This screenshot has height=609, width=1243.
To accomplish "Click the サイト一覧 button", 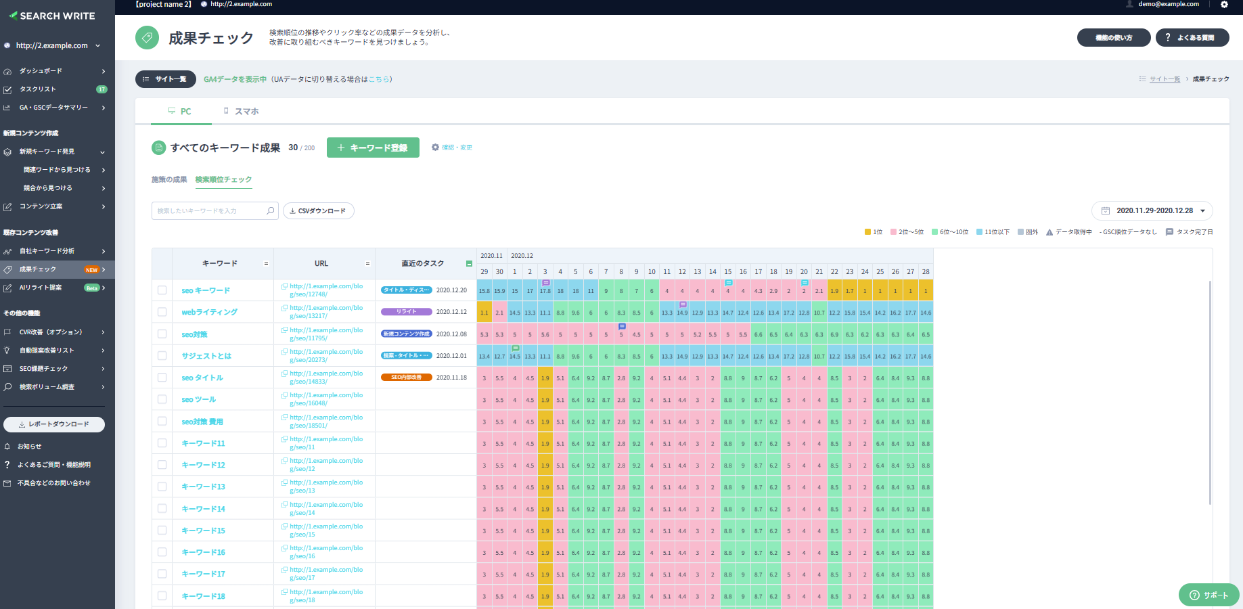I will [166, 79].
